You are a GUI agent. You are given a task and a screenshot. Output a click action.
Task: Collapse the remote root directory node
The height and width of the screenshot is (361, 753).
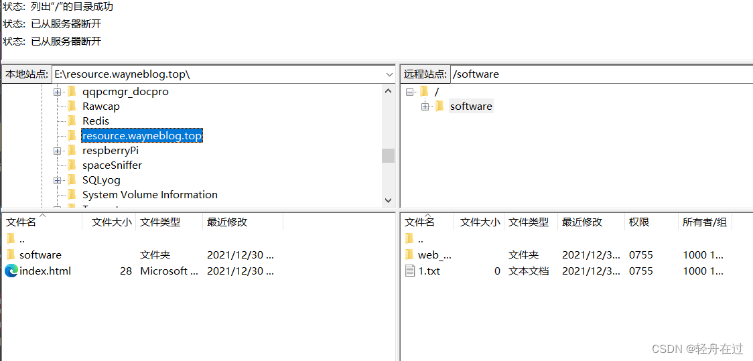[409, 92]
